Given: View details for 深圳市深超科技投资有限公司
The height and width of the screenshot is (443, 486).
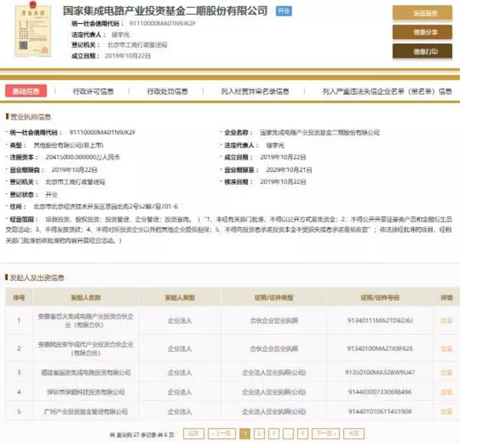Looking at the screenshot, I should tap(446, 392).
